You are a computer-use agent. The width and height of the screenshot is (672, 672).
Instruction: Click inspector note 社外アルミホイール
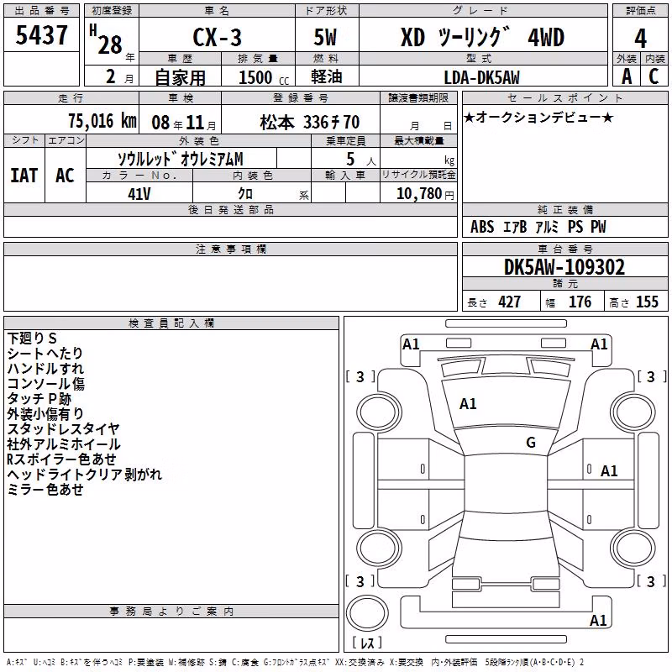coord(64,444)
